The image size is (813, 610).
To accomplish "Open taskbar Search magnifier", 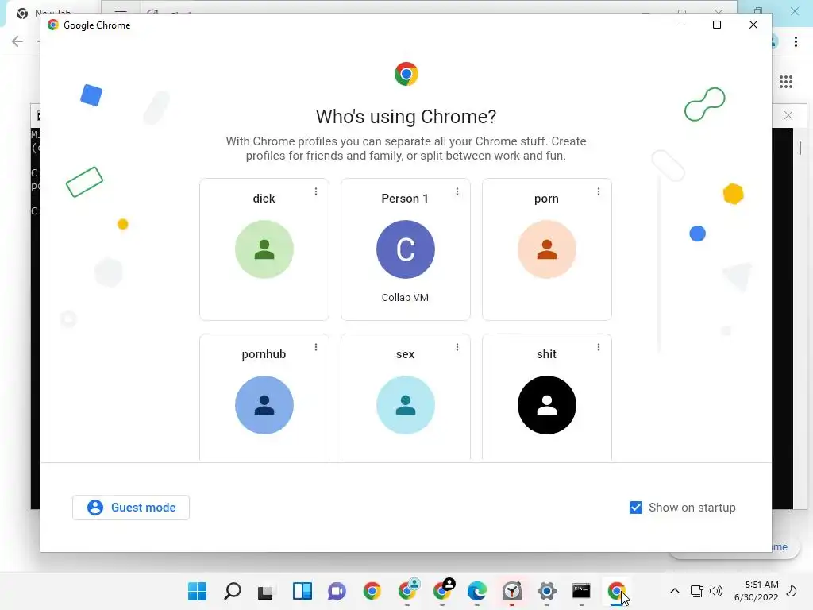I will [x=233, y=591].
